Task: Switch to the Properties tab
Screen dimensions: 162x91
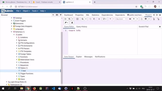Action: pyautogui.click(x=79, y=15)
